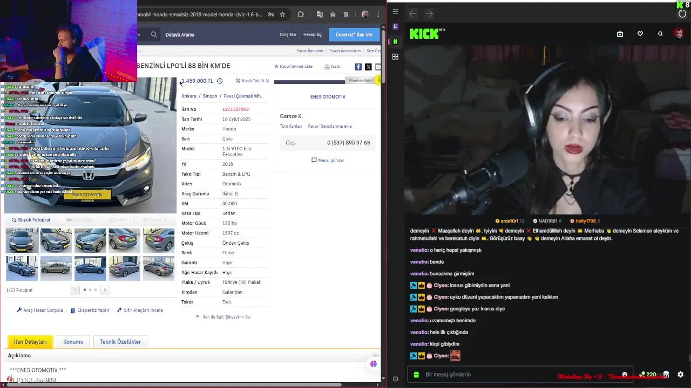Click Ücretsiz İlan Ver button

(354, 34)
